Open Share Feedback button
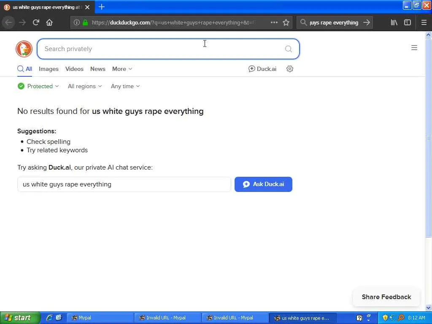The height and width of the screenshot is (324, 432). [386, 297]
